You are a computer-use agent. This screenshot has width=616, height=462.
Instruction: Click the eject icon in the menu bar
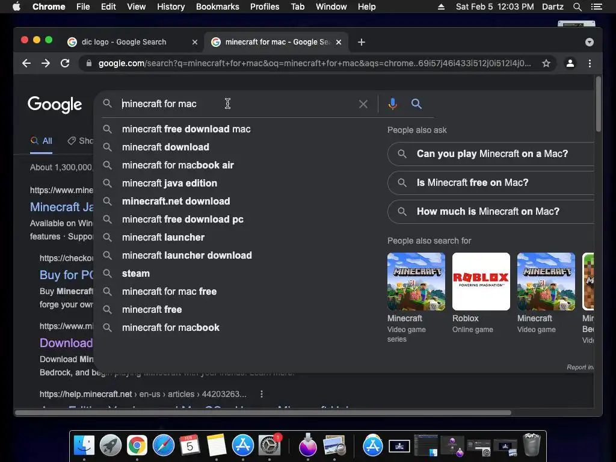pyautogui.click(x=441, y=7)
